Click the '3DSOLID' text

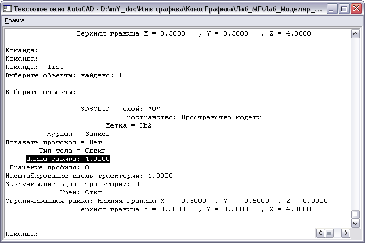click(x=95, y=109)
